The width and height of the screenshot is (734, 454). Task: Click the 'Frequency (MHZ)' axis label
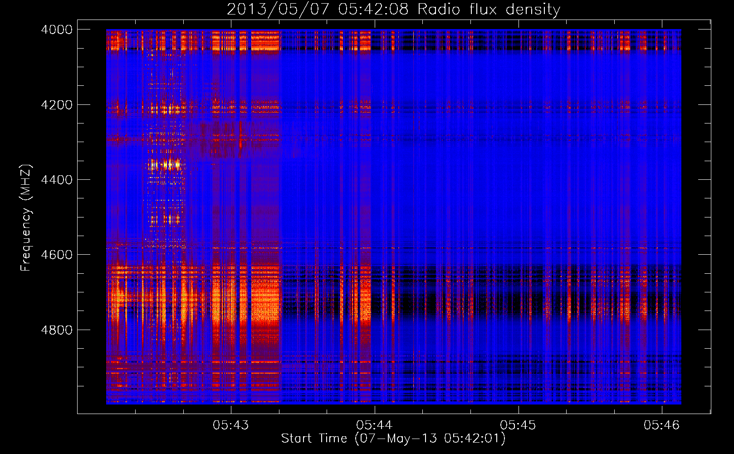[26, 218]
